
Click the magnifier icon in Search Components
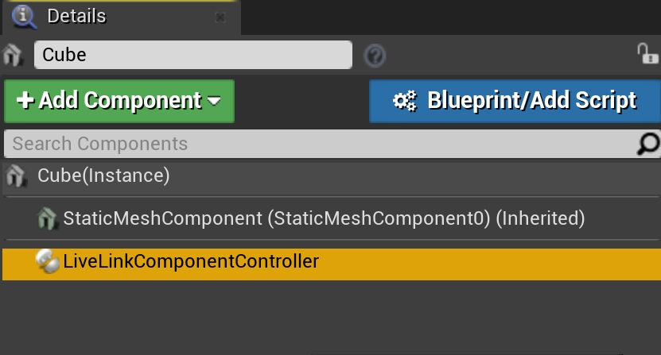648,144
